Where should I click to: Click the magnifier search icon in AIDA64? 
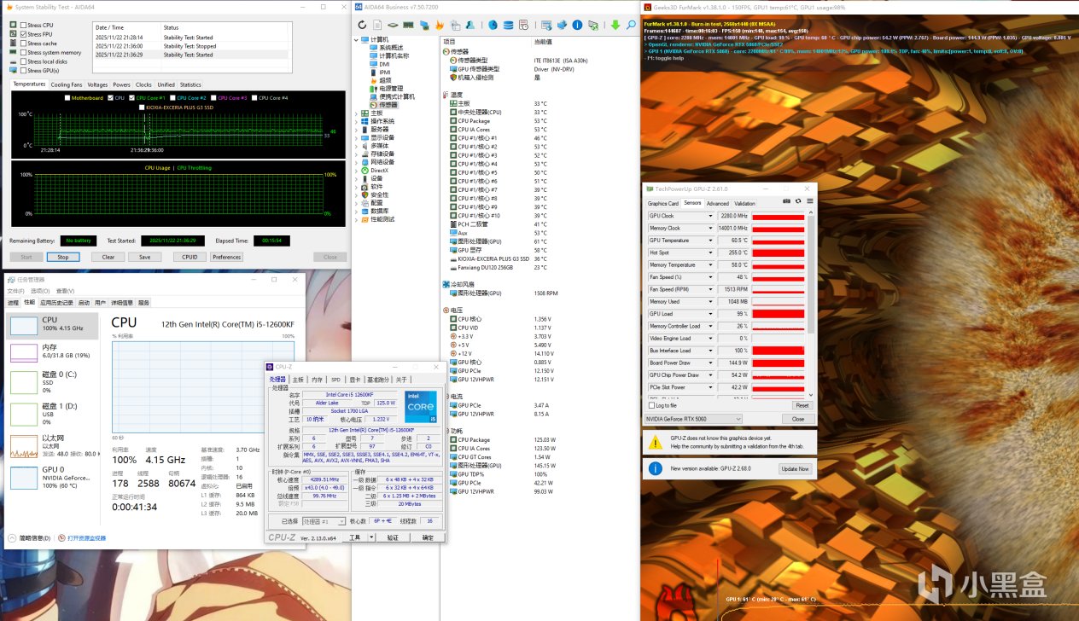(x=632, y=26)
